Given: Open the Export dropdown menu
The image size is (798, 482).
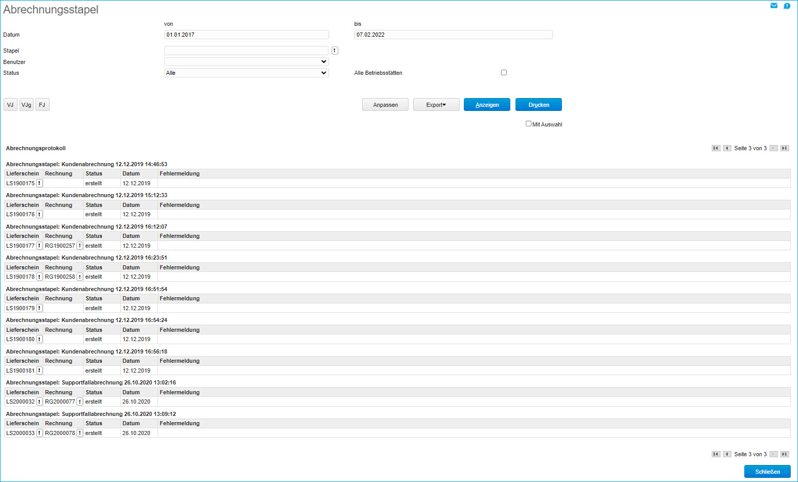Looking at the screenshot, I should coord(436,105).
